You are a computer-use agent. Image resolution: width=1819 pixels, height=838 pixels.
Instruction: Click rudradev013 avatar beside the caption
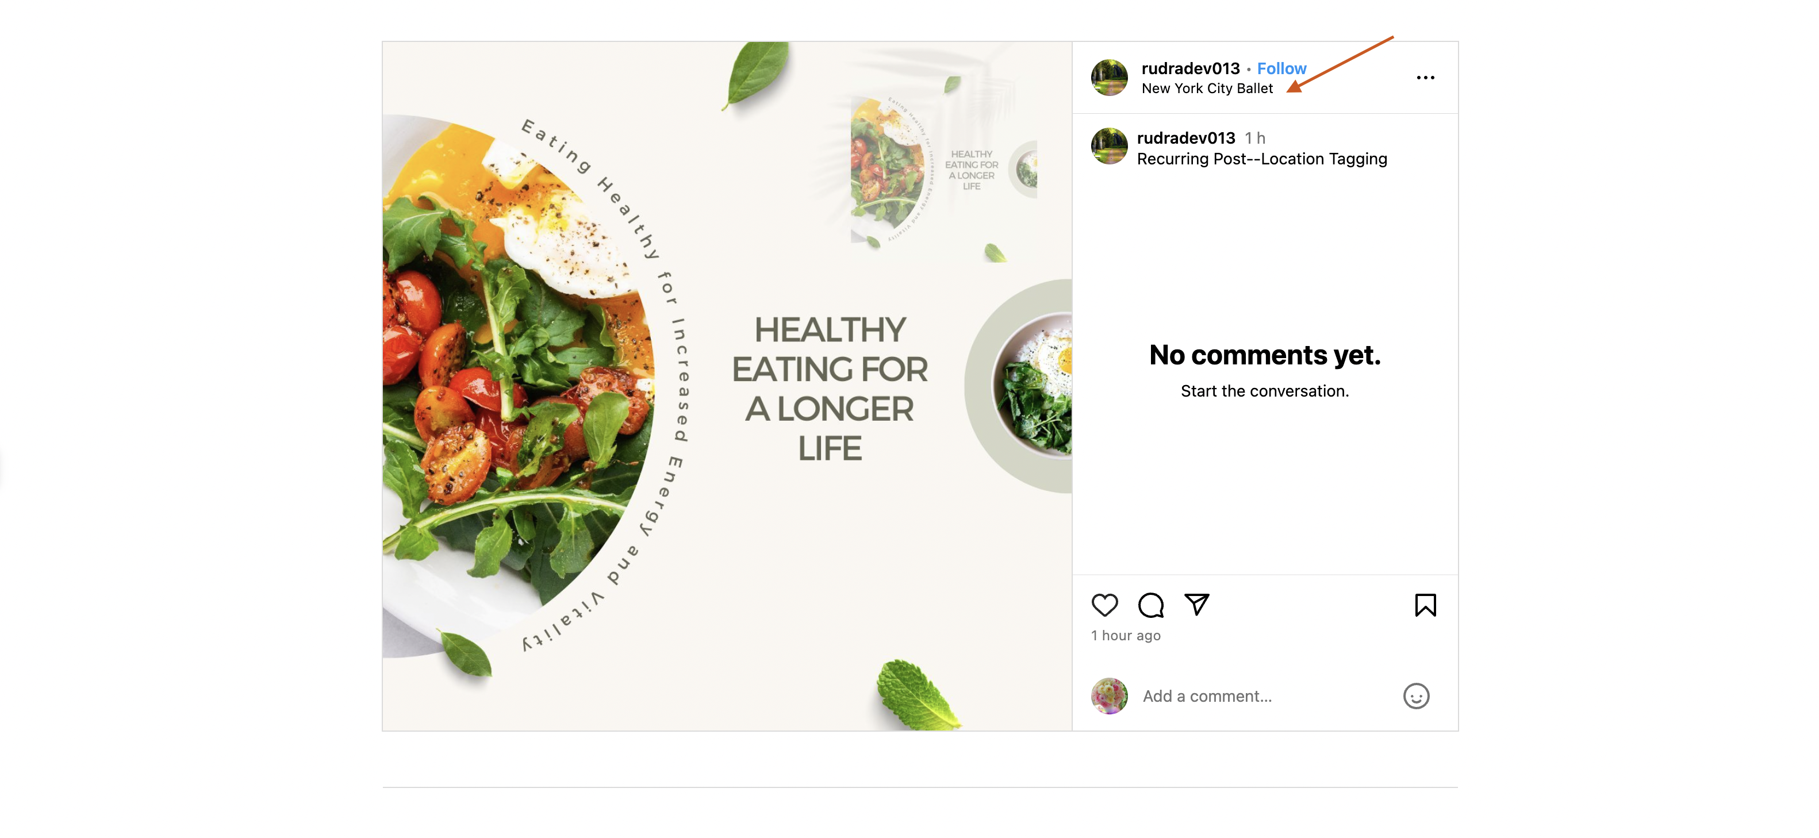[x=1110, y=146]
